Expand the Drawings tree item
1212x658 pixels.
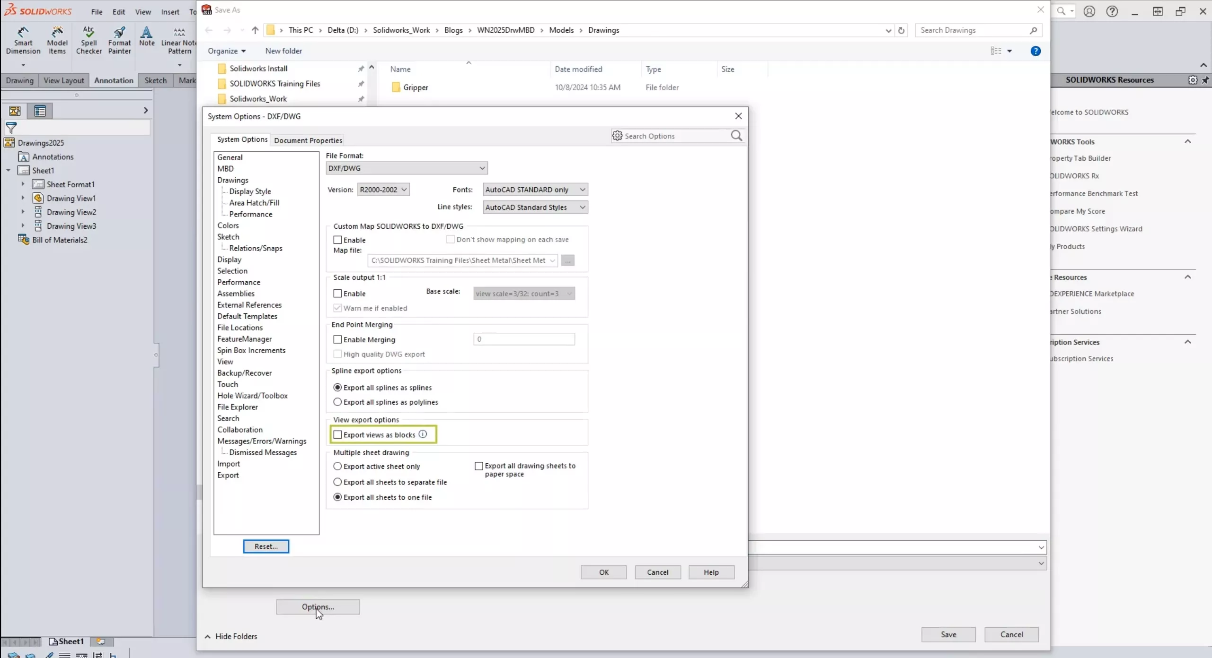(233, 179)
